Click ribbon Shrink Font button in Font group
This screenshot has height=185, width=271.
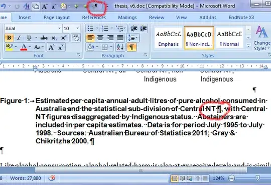[61, 47]
